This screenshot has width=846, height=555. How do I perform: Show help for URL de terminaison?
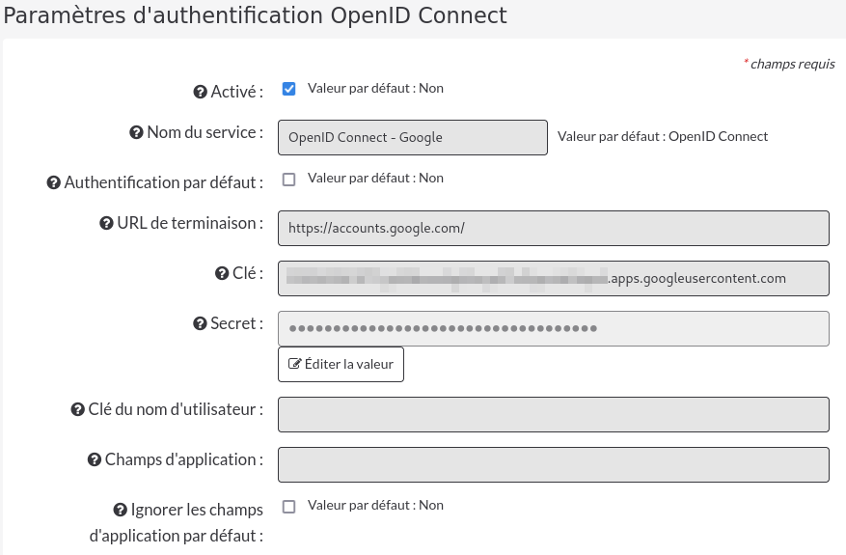click(x=106, y=223)
